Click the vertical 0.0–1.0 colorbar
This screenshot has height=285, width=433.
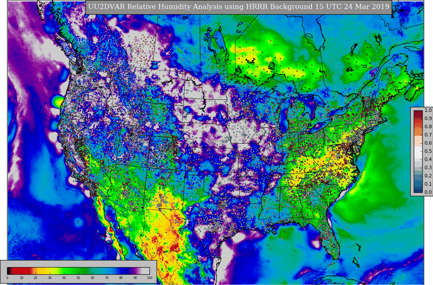(x=418, y=151)
